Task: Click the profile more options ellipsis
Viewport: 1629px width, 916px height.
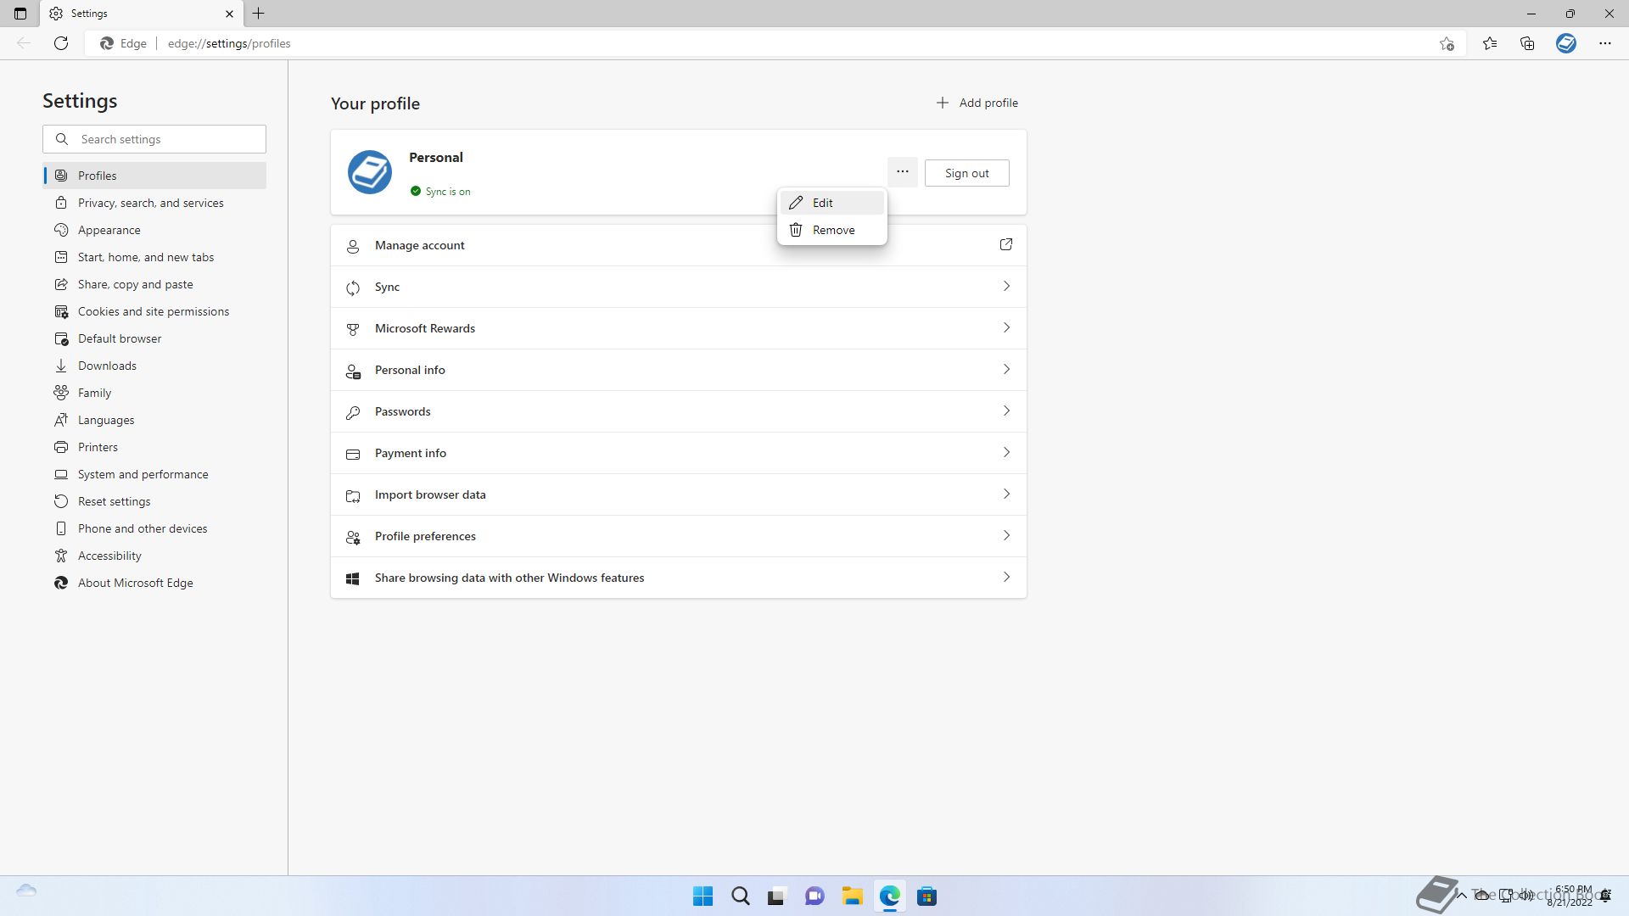Action: (x=903, y=172)
